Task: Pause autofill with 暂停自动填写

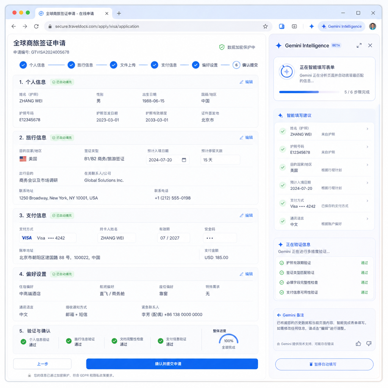Action: pyautogui.click(x=324, y=364)
